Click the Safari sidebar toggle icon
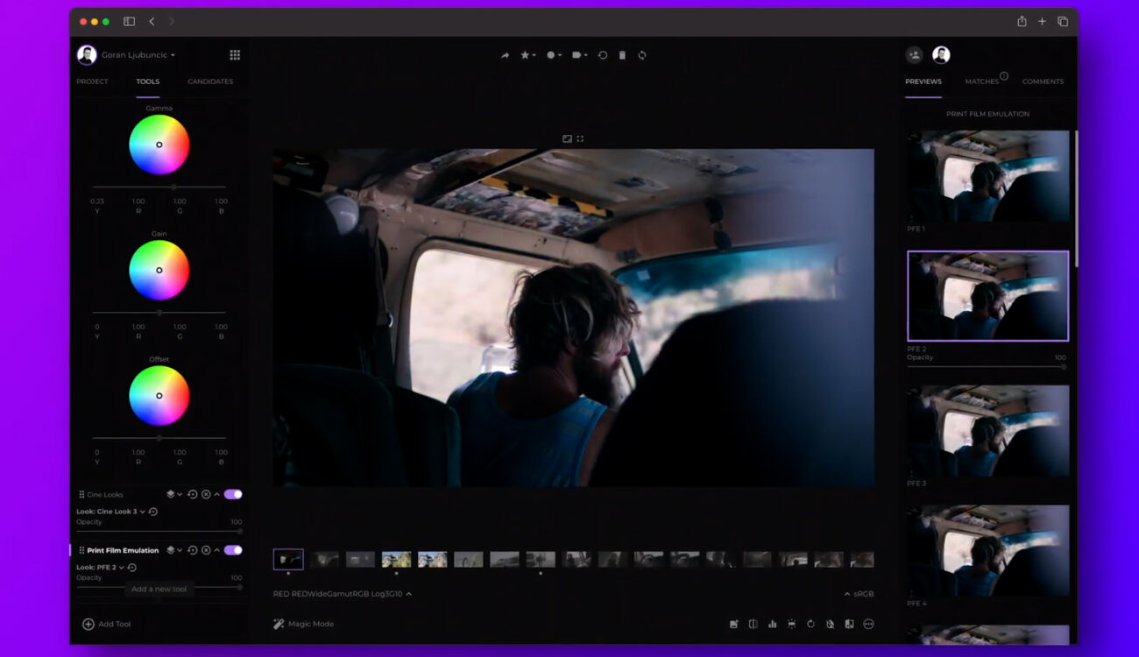The height and width of the screenshot is (657, 1139). click(x=129, y=21)
